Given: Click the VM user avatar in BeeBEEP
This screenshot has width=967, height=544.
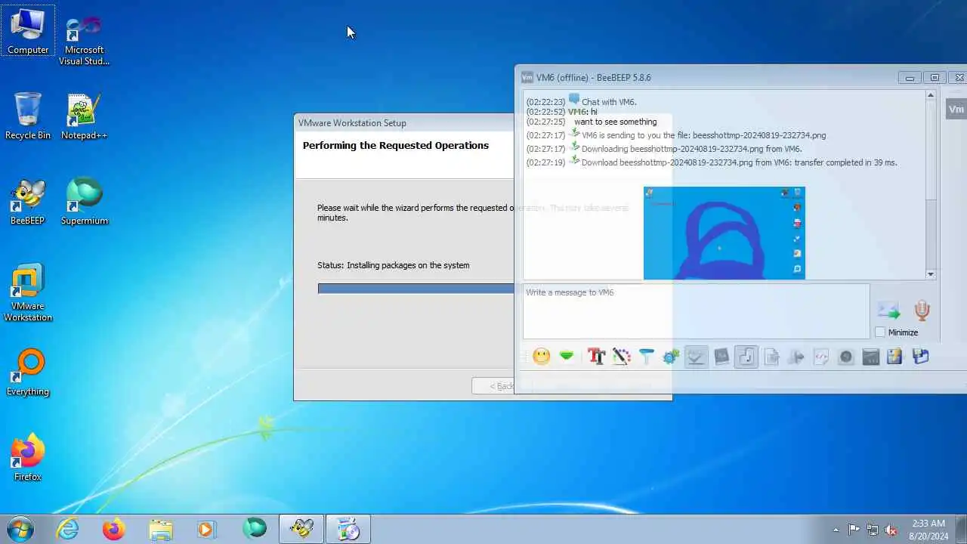Looking at the screenshot, I should click(956, 109).
